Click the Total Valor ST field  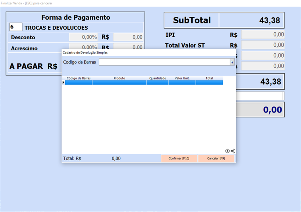pos(263,45)
